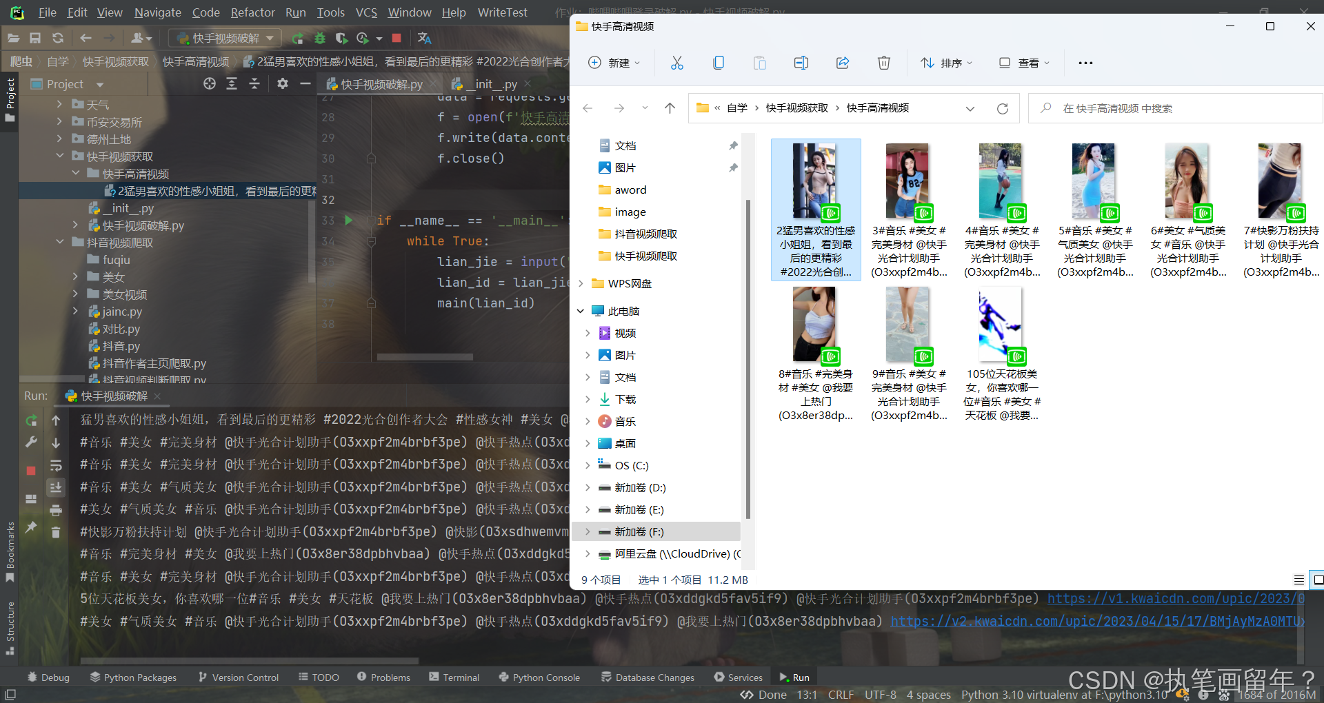1324x703 pixels.
Task: Refresh the Explorer folder view
Action: (x=1003, y=108)
